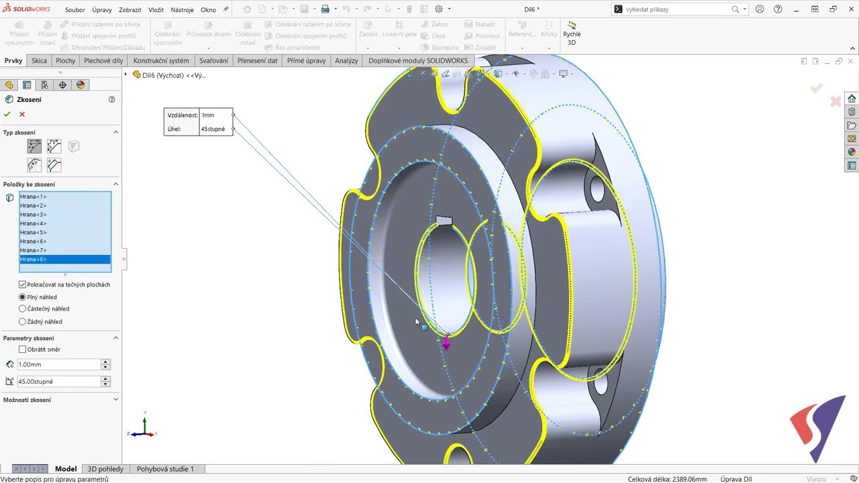Enable the Obrátit směr checkbox
859x483 pixels.
tap(22, 350)
